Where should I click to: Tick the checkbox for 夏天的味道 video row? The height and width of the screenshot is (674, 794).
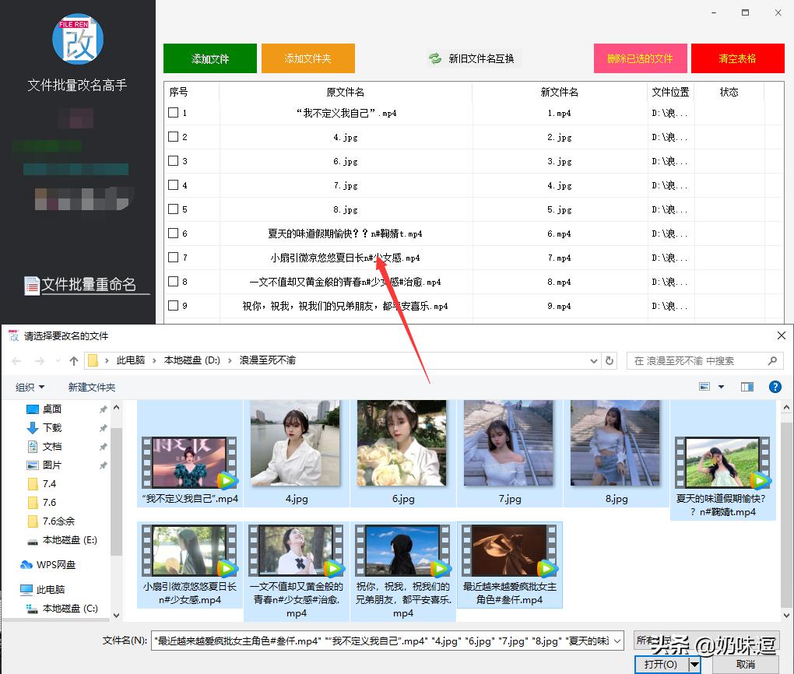click(172, 233)
